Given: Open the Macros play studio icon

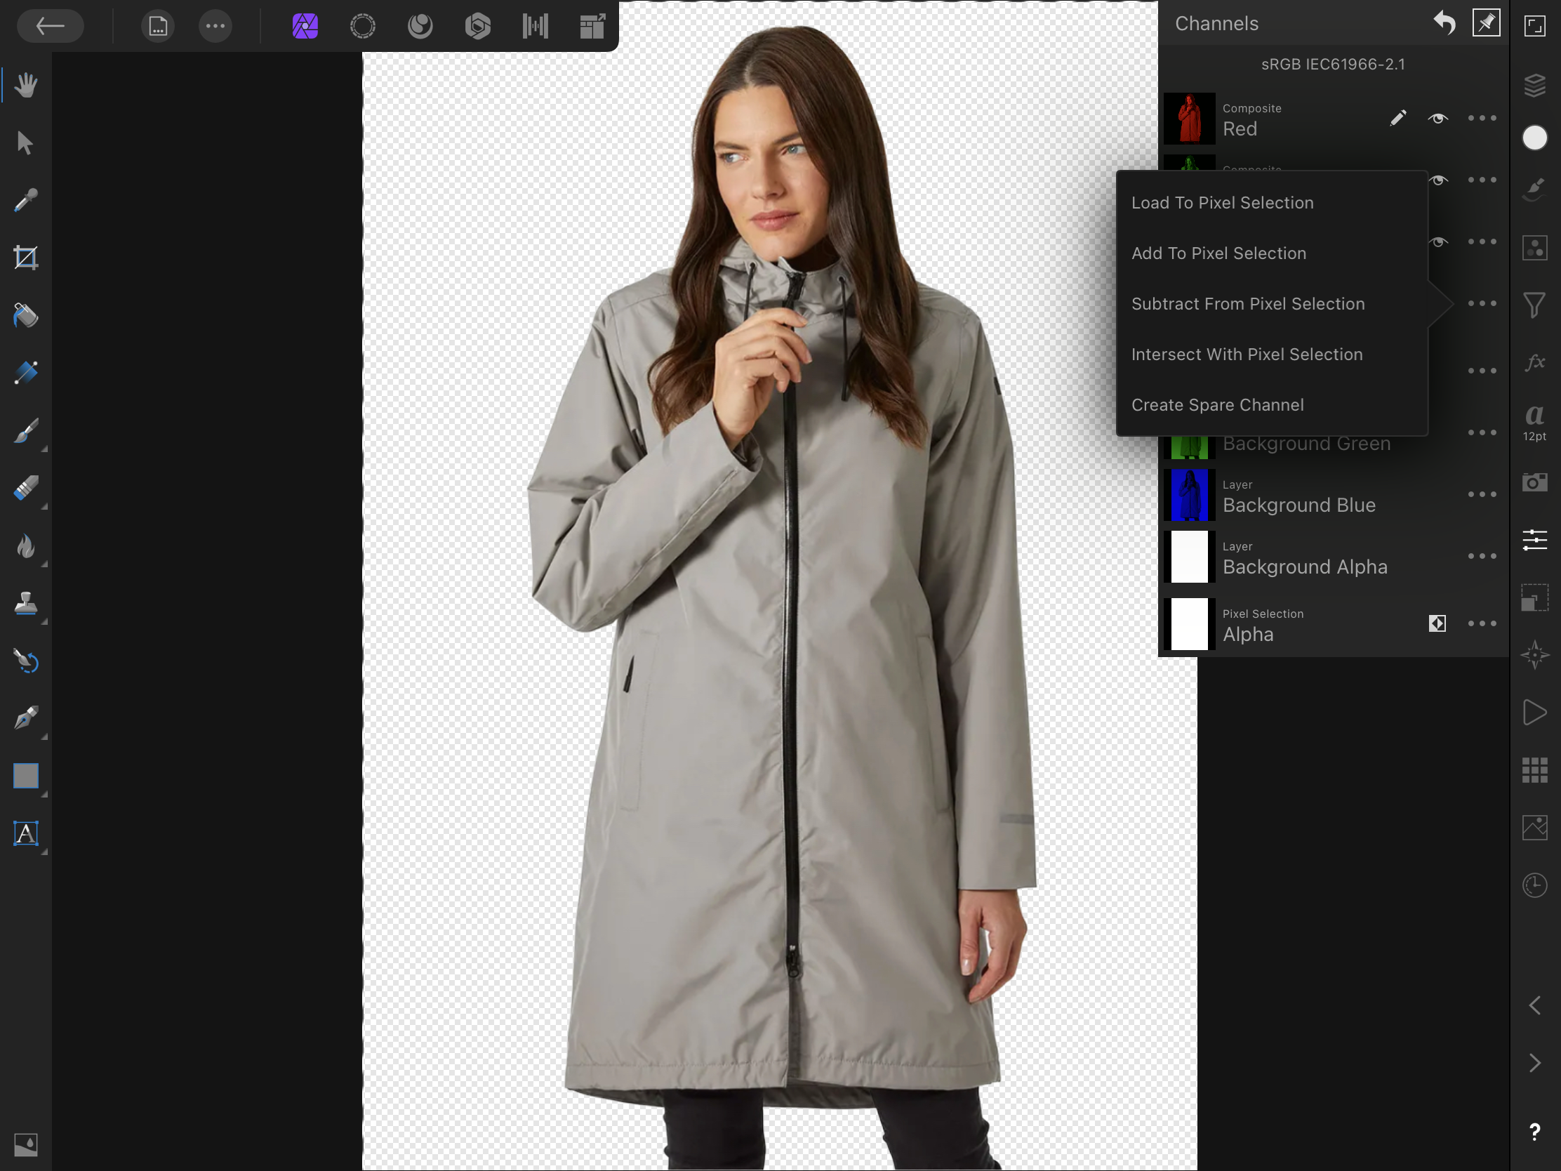Looking at the screenshot, I should 1535,712.
